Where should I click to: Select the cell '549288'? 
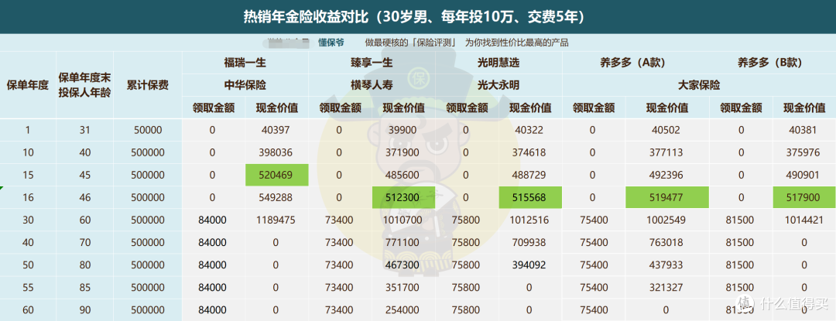276,197
